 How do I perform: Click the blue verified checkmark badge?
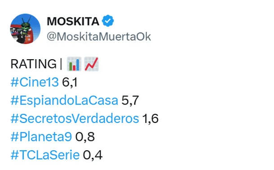(x=108, y=21)
